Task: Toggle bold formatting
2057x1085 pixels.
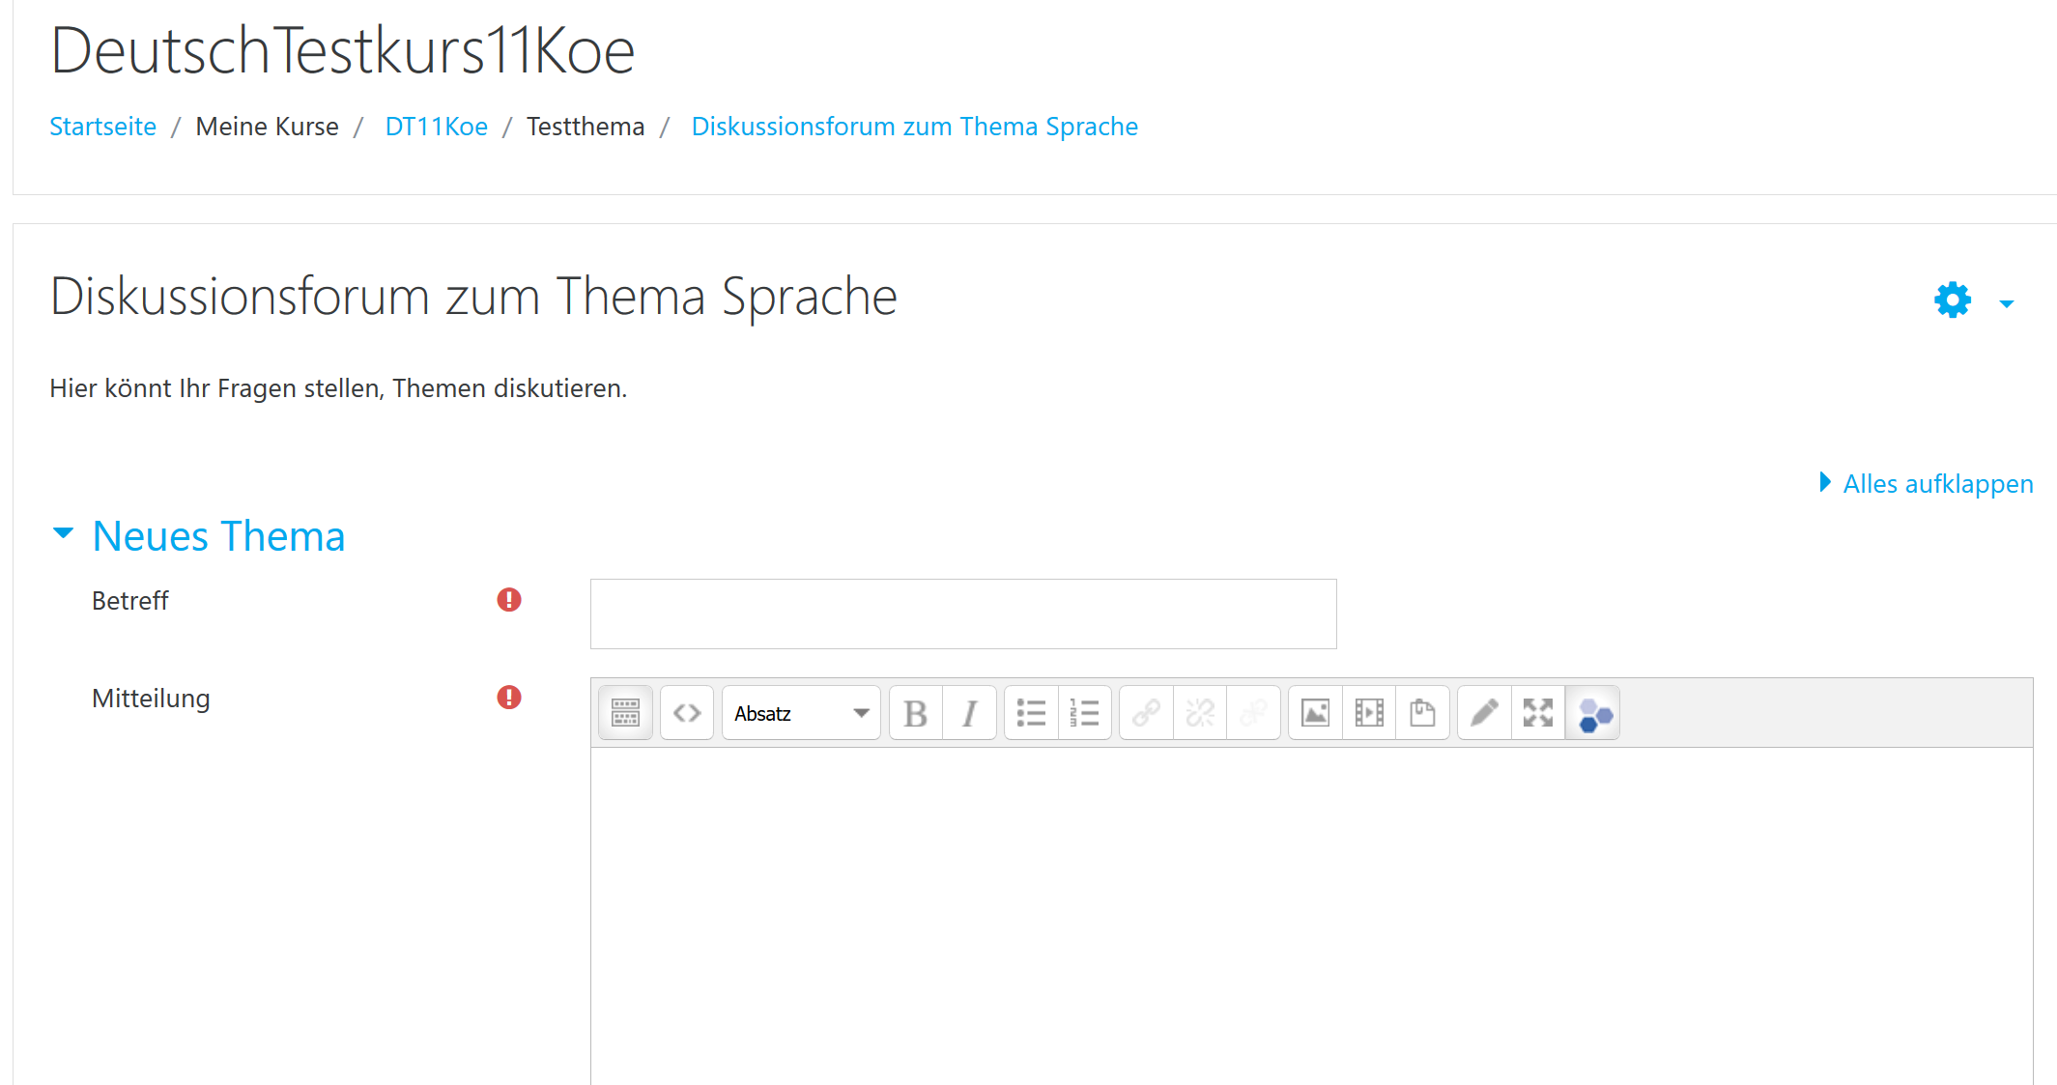Action: [x=915, y=713]
